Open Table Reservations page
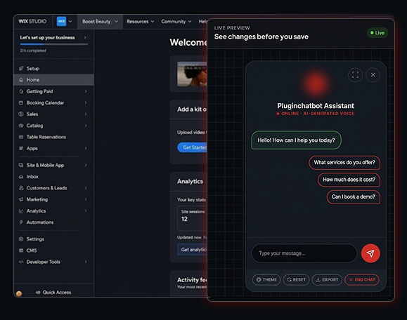The height and width of the screenshot is (320, 407). point(53,137)
